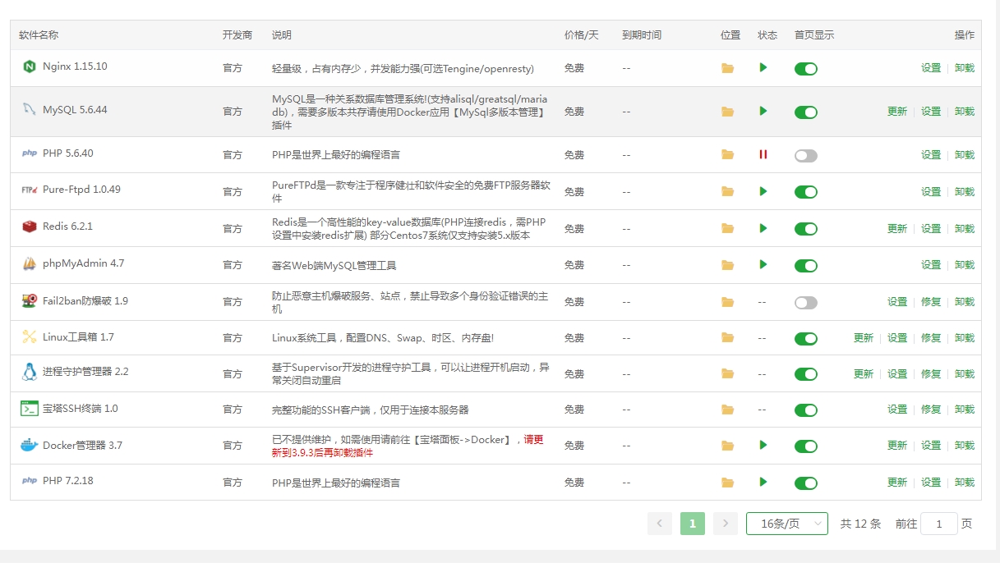The image size is (1000, 572).
Task: Open 设置 for PHP 7.2.18
Action: pos(931,483)
